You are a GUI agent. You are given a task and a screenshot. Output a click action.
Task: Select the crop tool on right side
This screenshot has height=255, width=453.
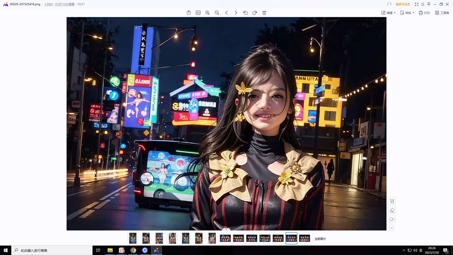392,201
